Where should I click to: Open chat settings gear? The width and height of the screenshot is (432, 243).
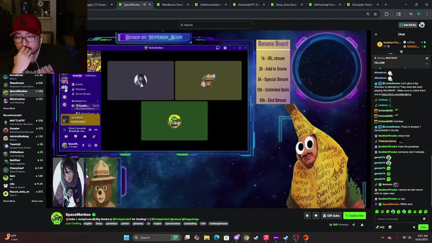tap(414, 227)
